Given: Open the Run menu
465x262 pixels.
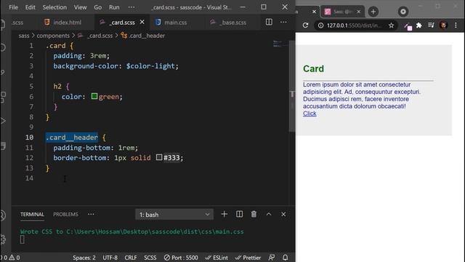Looking at the screenshot, I should pos(114,7).
